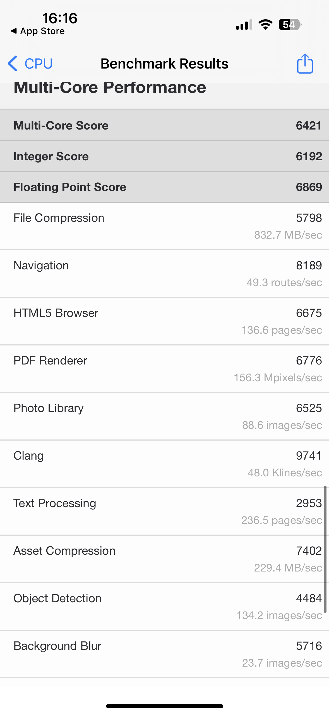Tap the Object Detection result row
The image size is (329, 715).
pyautogui.click(x=164, y=606)
